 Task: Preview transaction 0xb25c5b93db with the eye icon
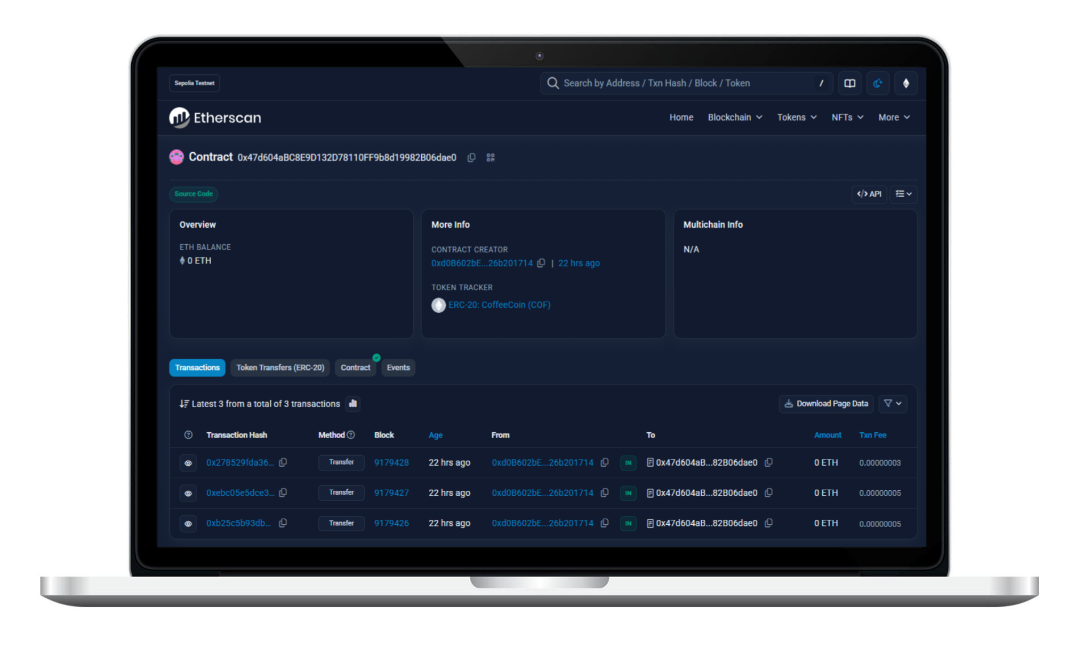(x=189, y=524)
